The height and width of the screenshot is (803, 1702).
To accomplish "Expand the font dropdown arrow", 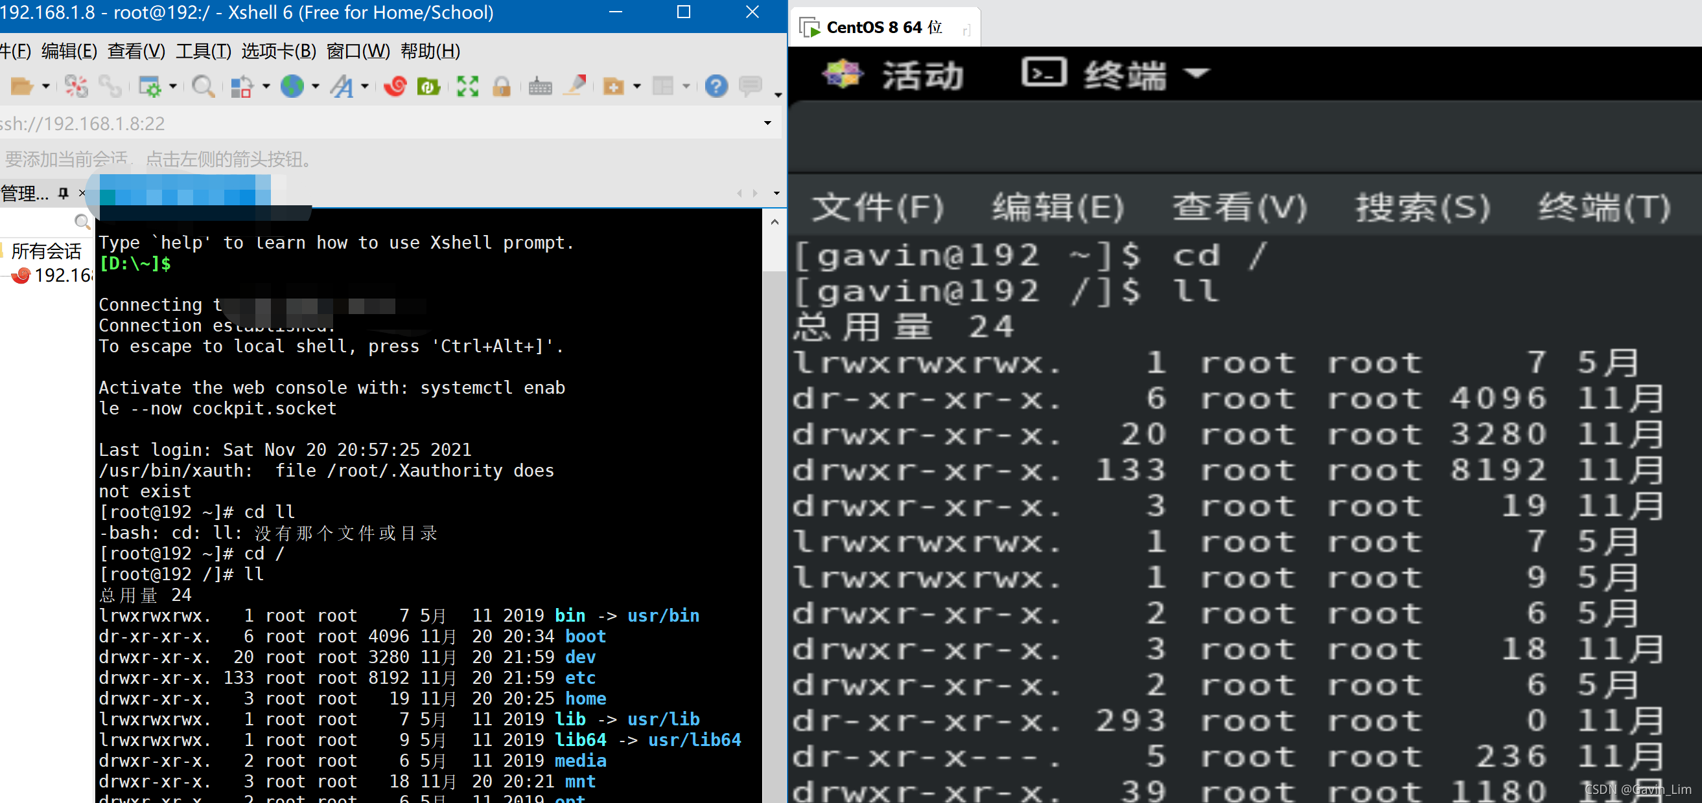I will pos(365,87).
